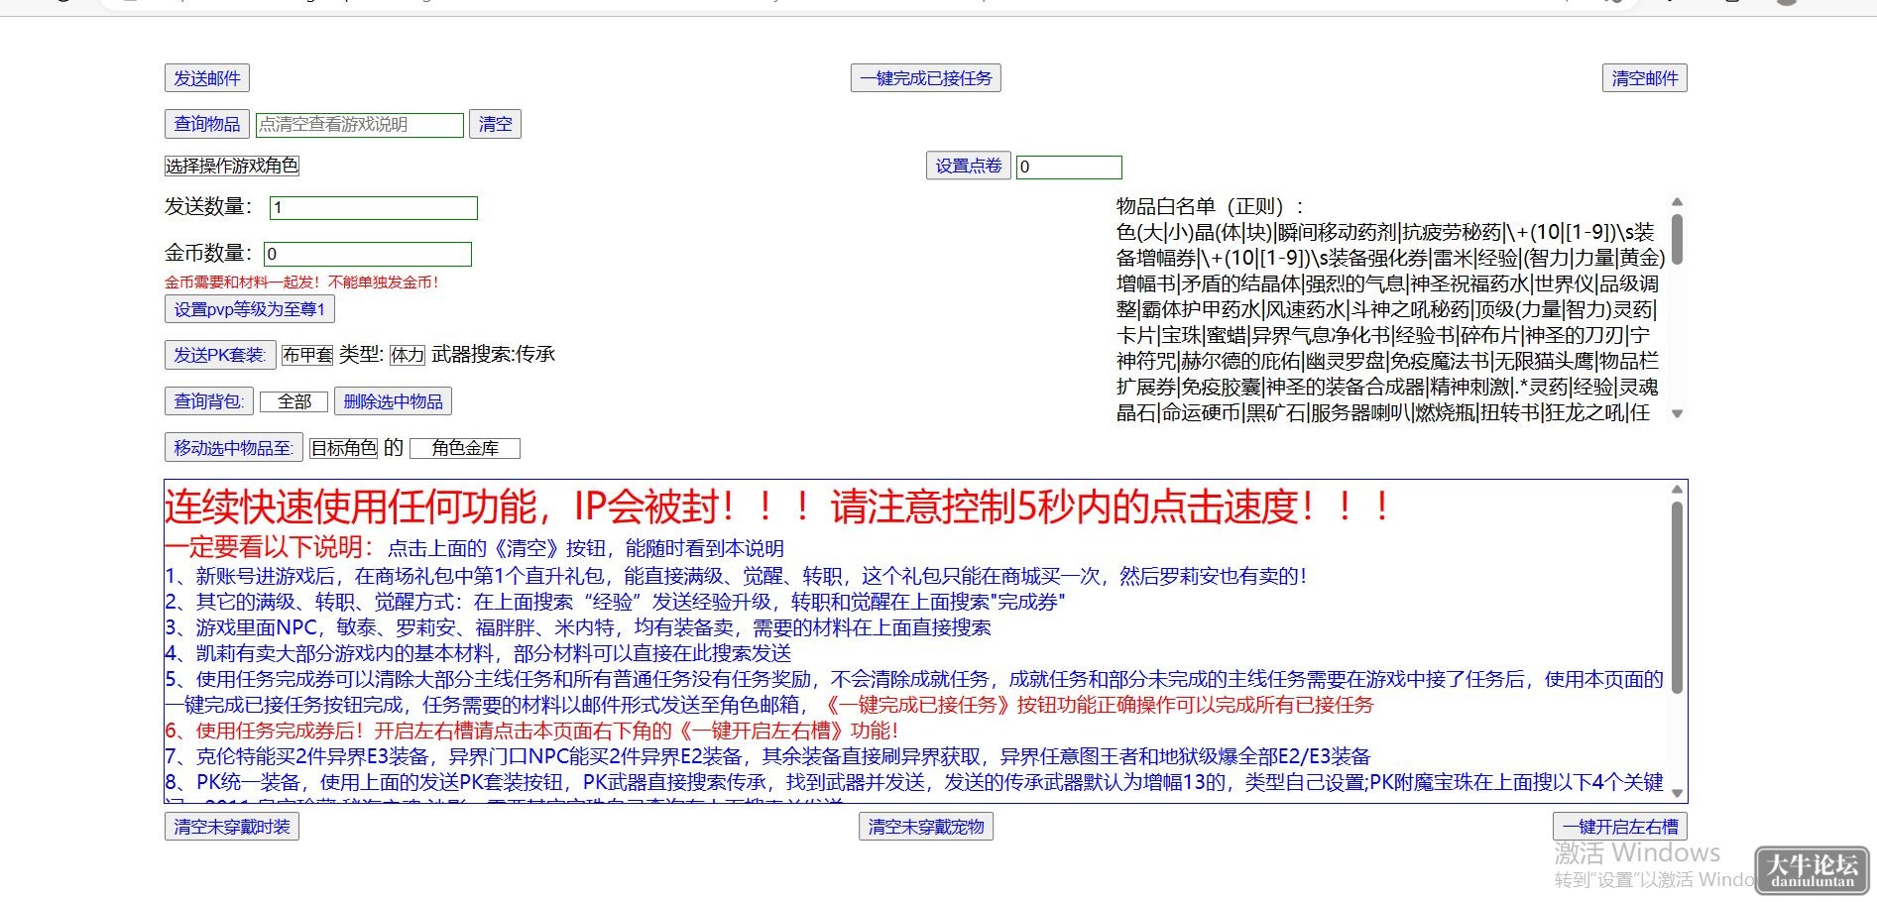Focus the 点卷 value input field

1069,167
